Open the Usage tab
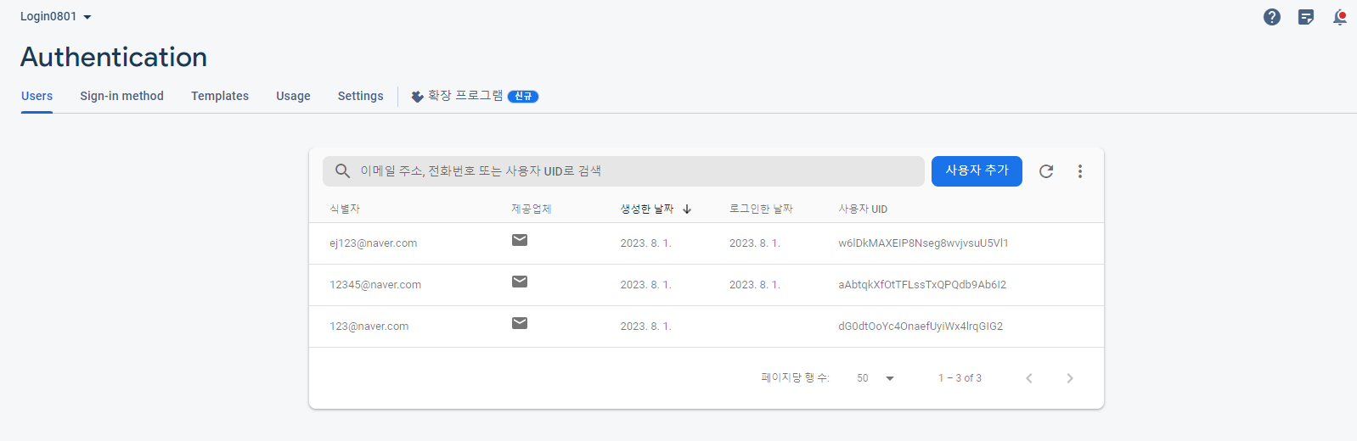 pyautogui.click(x=293, y=96)
